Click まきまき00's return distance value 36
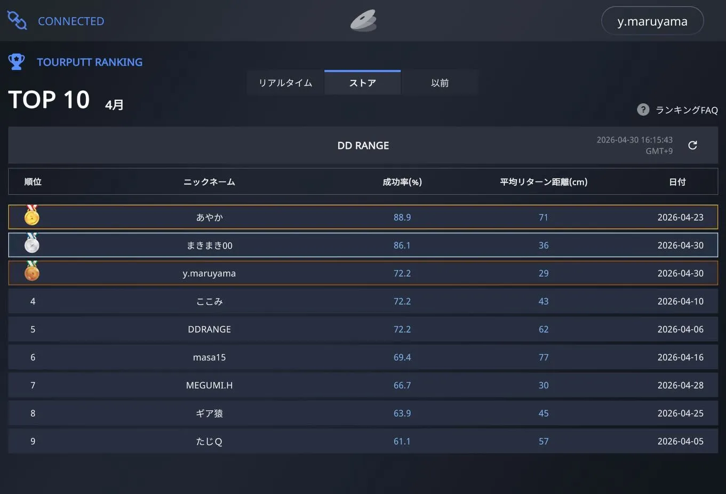This screenshot has width=726, height=494. coord(544,245)
